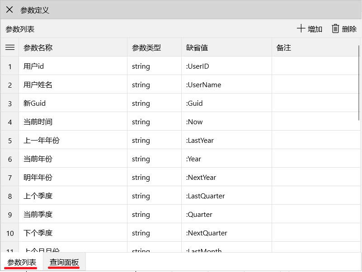Viewport: 362px width, 272px height.
Task: Close the 参数定义 dialog
Action: click(x=9, y=9)
